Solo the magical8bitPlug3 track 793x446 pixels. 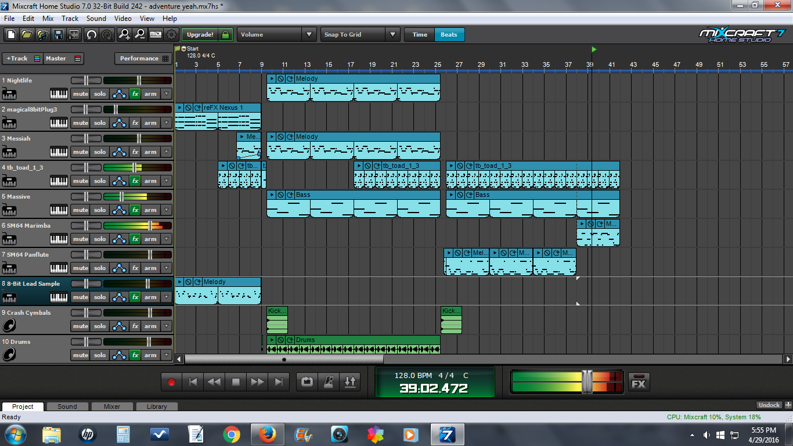coord(100,123)
